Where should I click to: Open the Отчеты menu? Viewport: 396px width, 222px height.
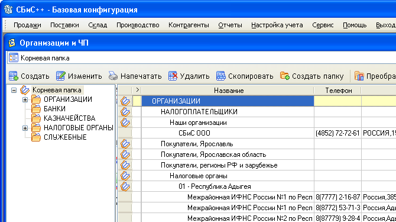230,25
